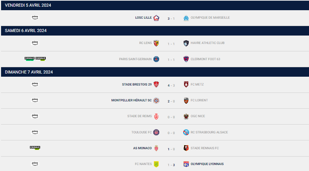Select the Clermont Foot 63 crest

click(186, 59)
